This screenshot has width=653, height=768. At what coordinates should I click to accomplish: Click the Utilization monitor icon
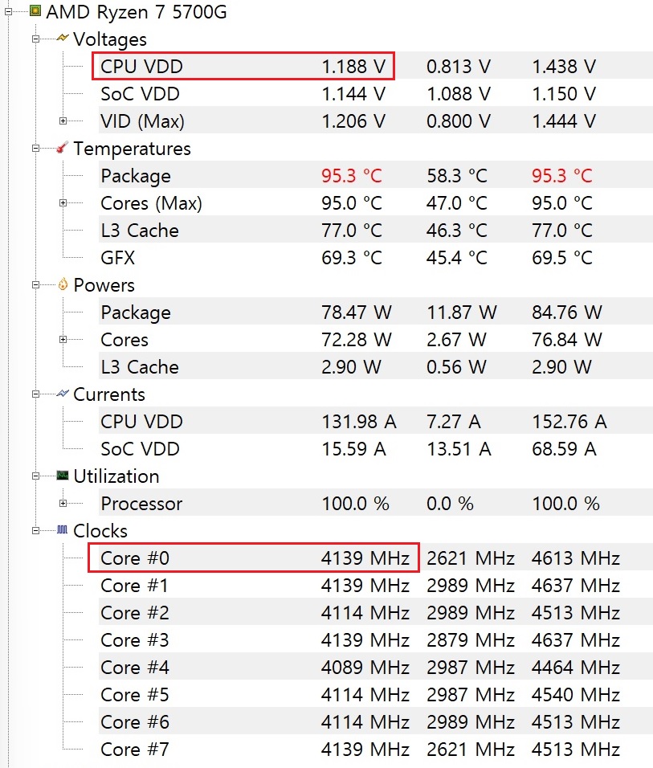62,476
